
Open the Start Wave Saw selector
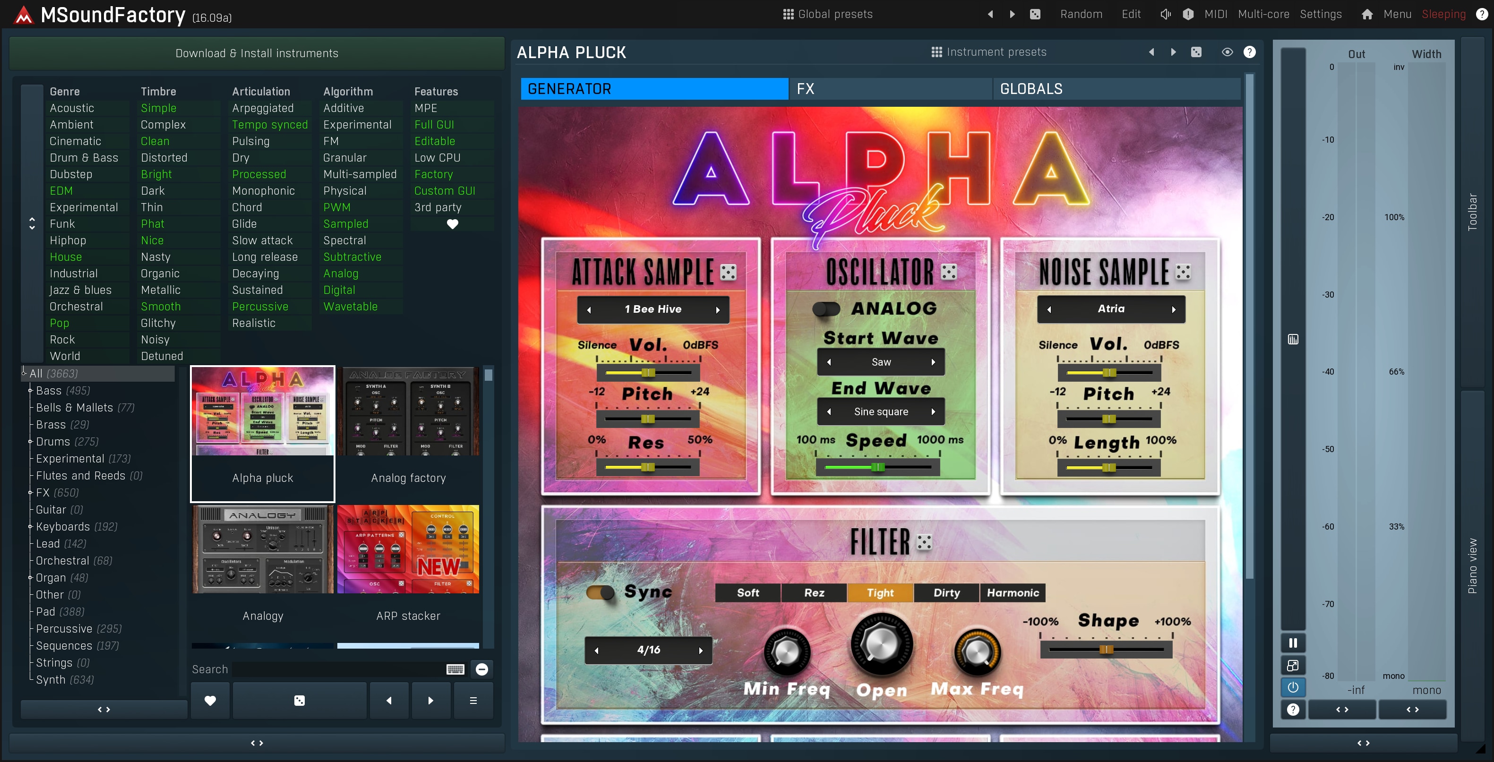click(x=881, y=362)
